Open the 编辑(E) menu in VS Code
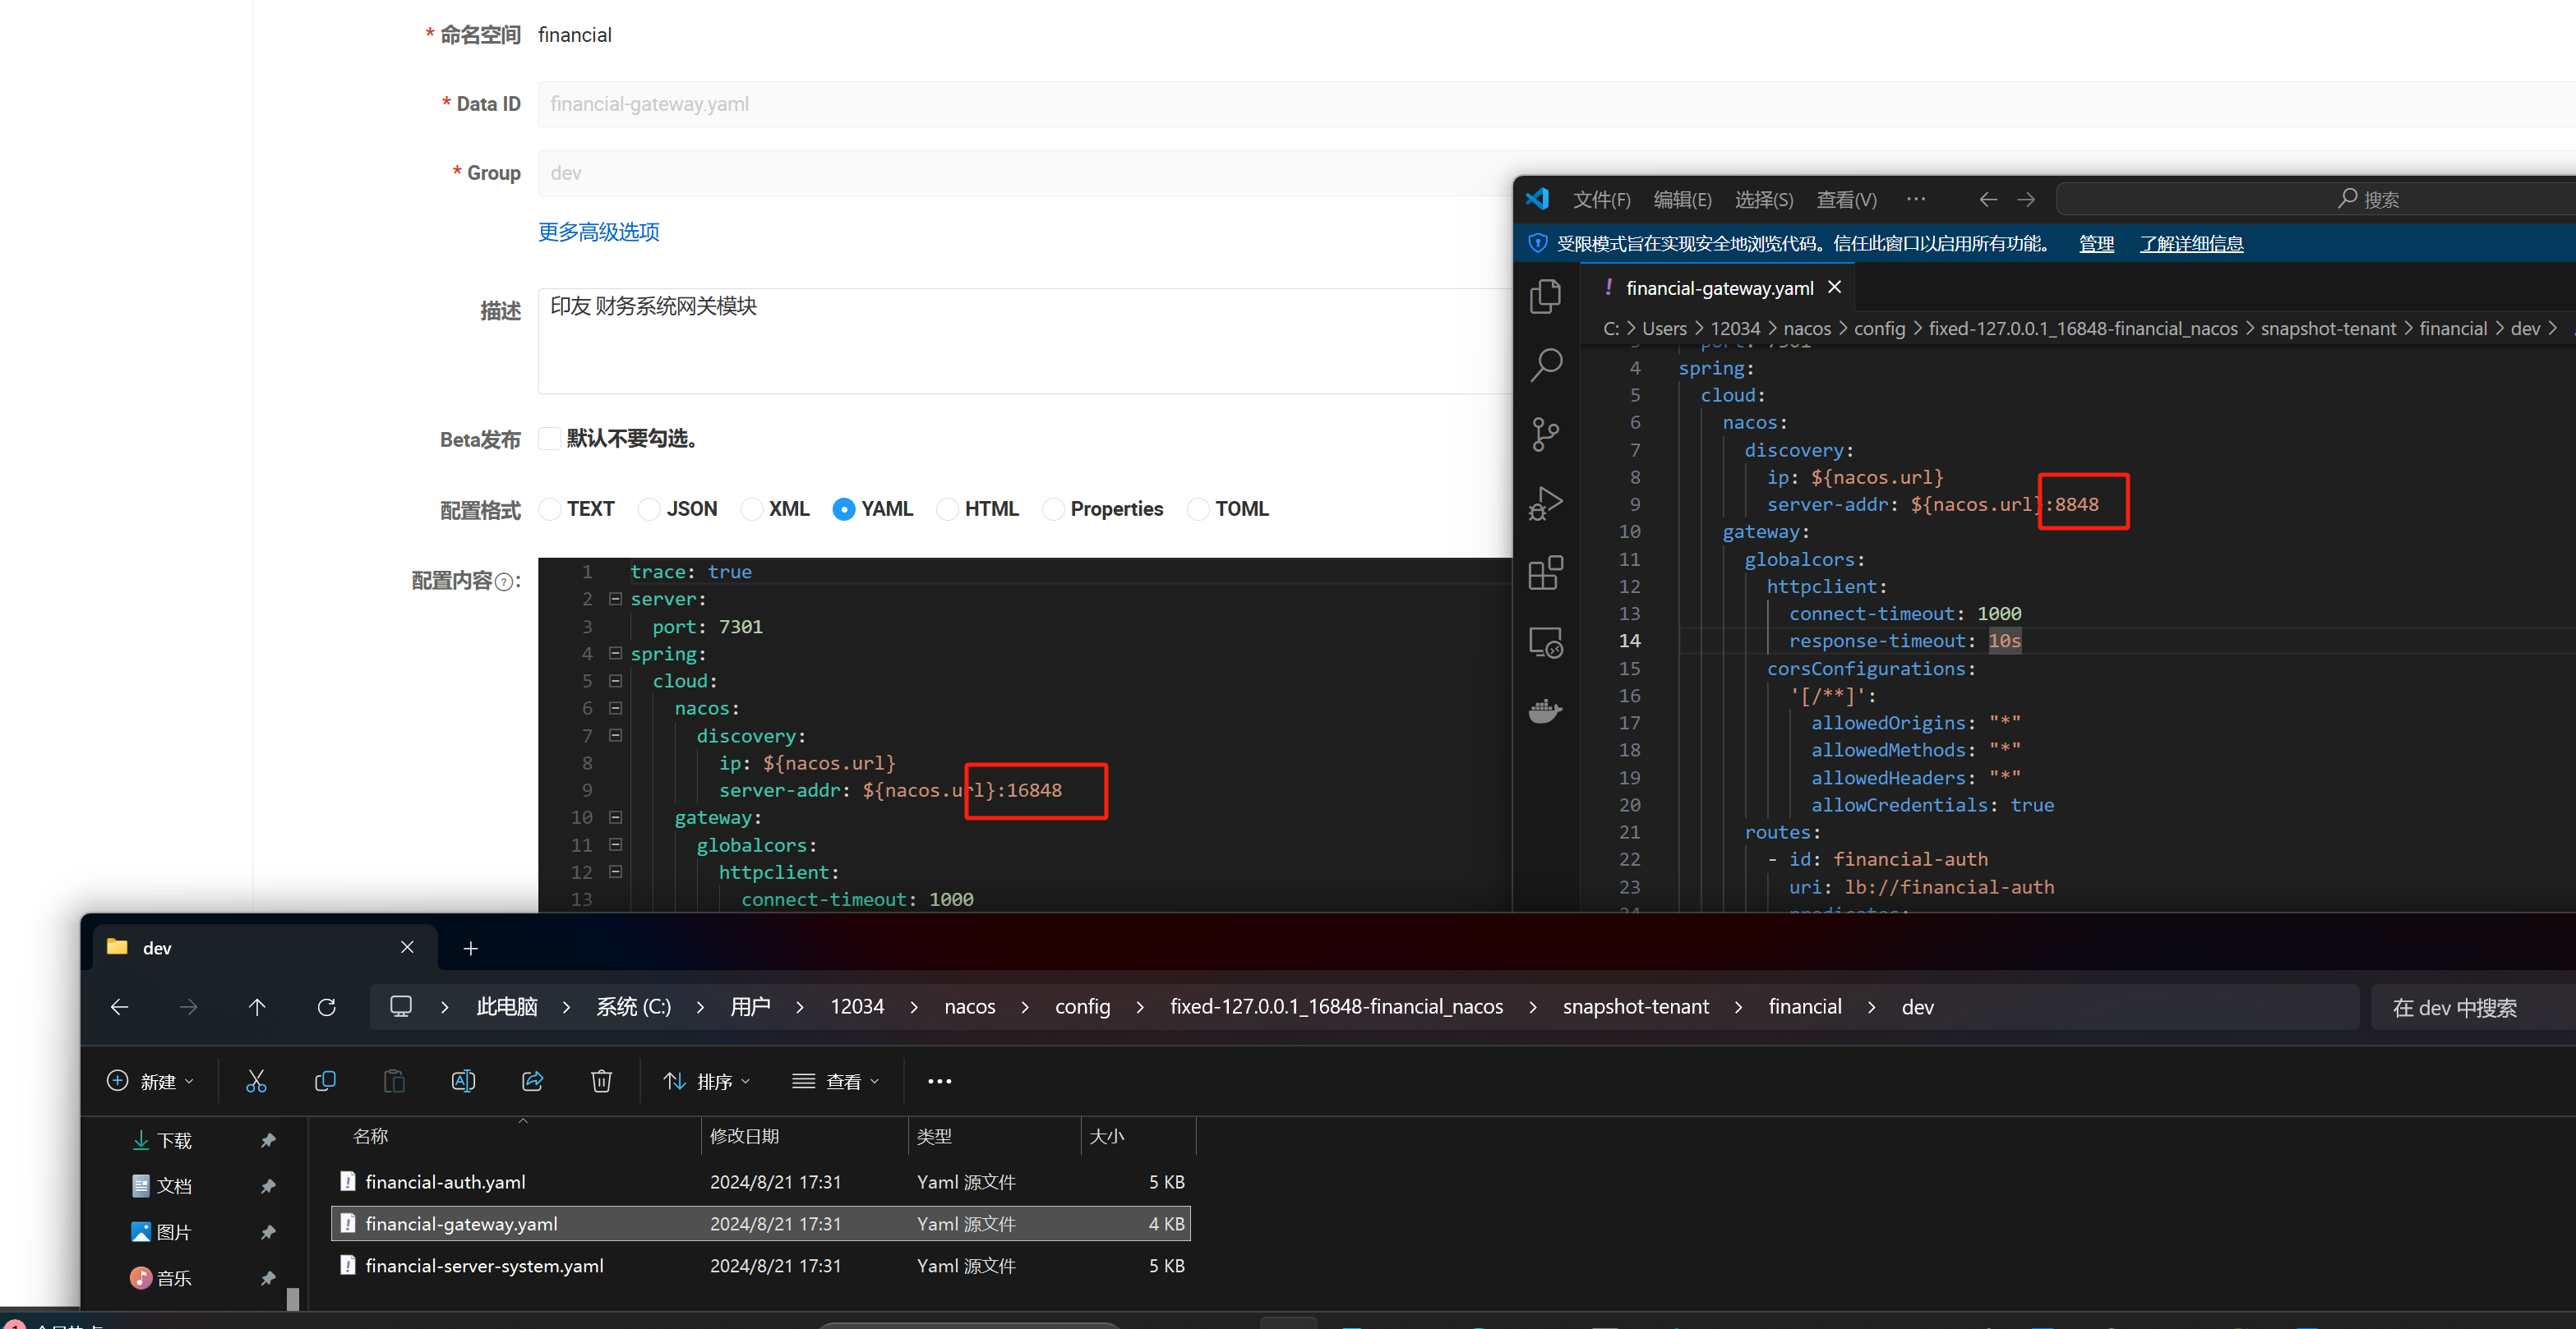The width and height of the screenshot is (2576, 1329). pyautogui.click(x=1683, y=200)
